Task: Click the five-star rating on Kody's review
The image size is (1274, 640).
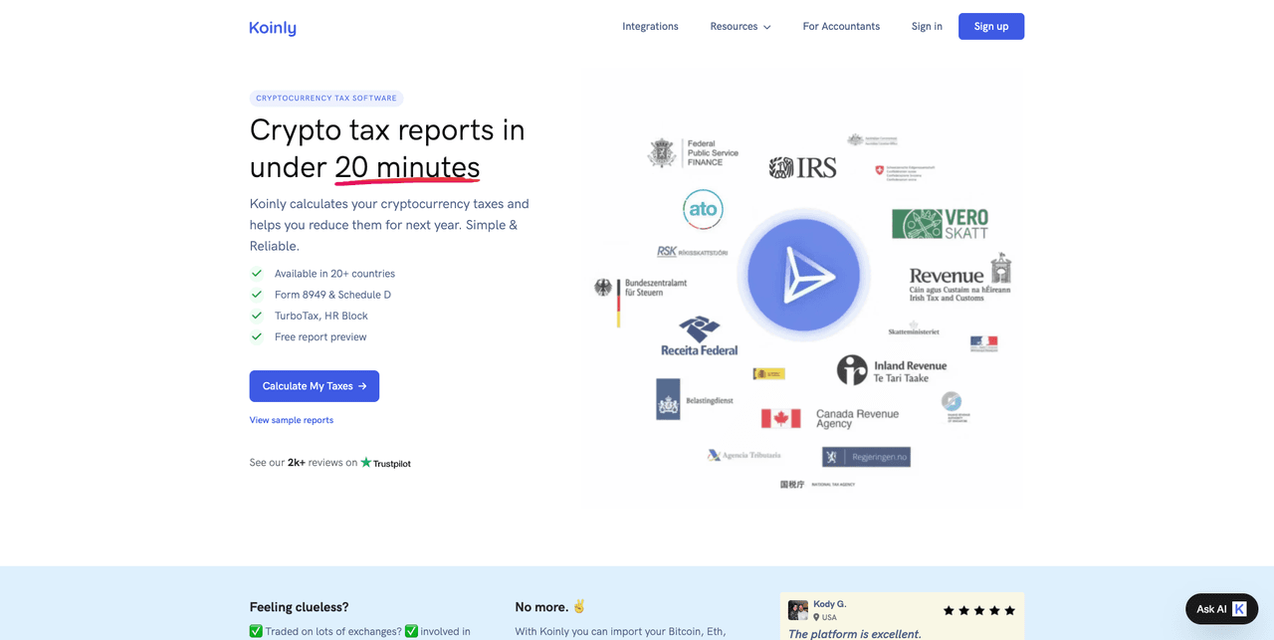Action: (979, 610)
